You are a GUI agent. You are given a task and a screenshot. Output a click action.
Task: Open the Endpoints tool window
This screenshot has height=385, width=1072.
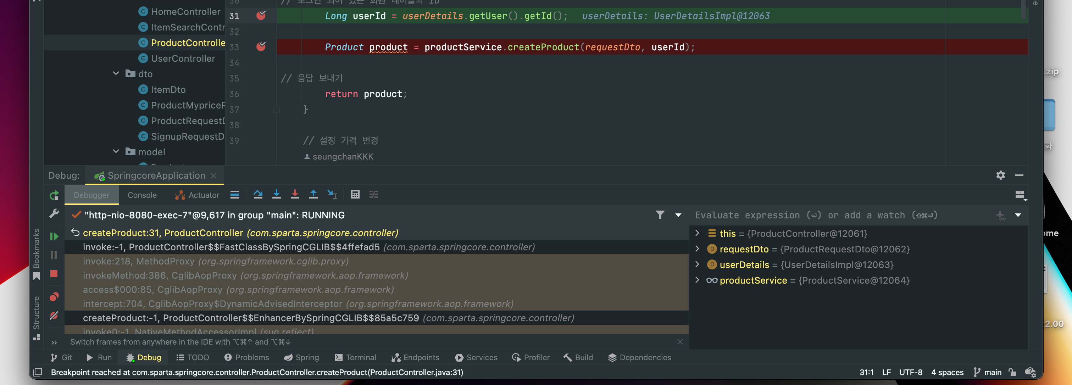tap(415, 357)
